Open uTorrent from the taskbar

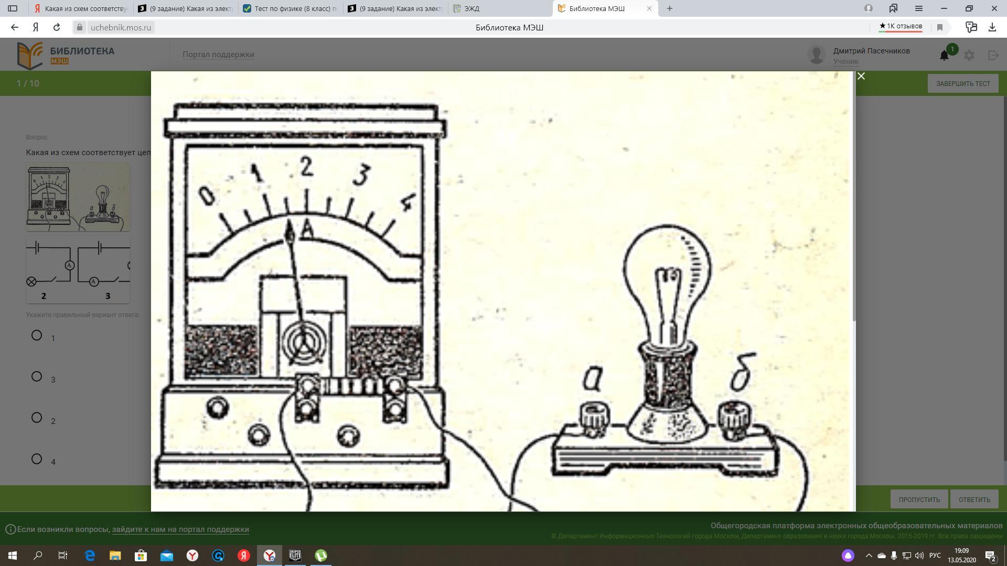pyautogui.click(x=321, y=556)
